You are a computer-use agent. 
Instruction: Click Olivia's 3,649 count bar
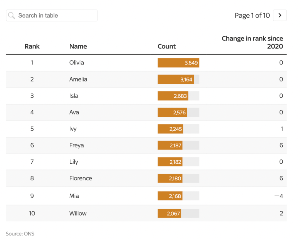(178, 63)
